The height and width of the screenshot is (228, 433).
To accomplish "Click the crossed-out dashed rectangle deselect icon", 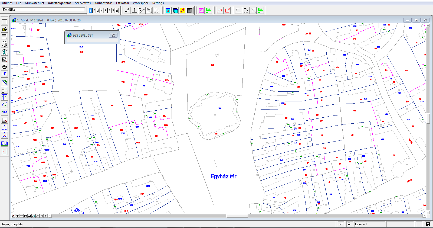I will (x=253, y=11).
